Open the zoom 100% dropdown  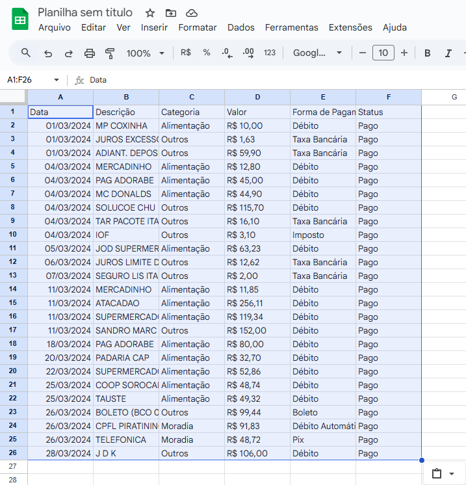pos(145,53)
